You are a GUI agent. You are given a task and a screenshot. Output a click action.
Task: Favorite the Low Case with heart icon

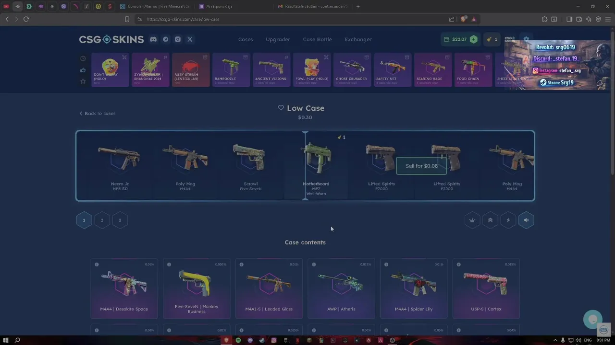pyautogui.click(x=281, y=108)
